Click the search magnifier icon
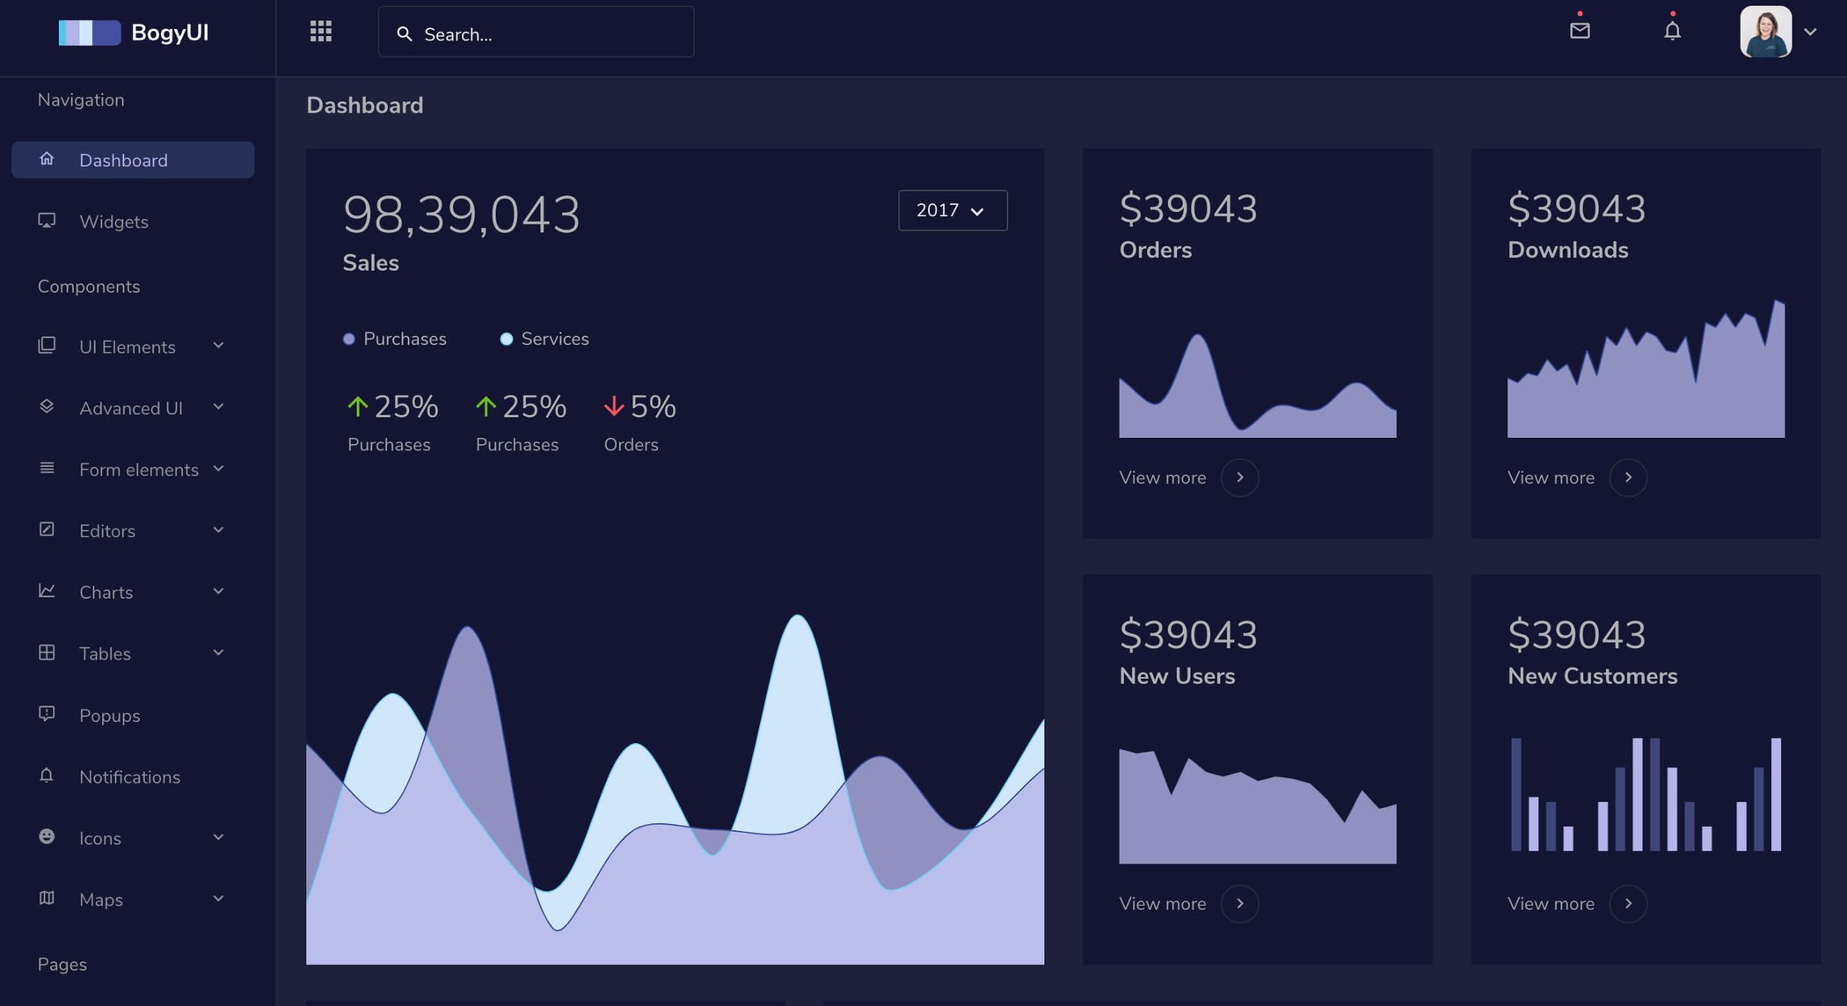 click(x=404, y=33)
